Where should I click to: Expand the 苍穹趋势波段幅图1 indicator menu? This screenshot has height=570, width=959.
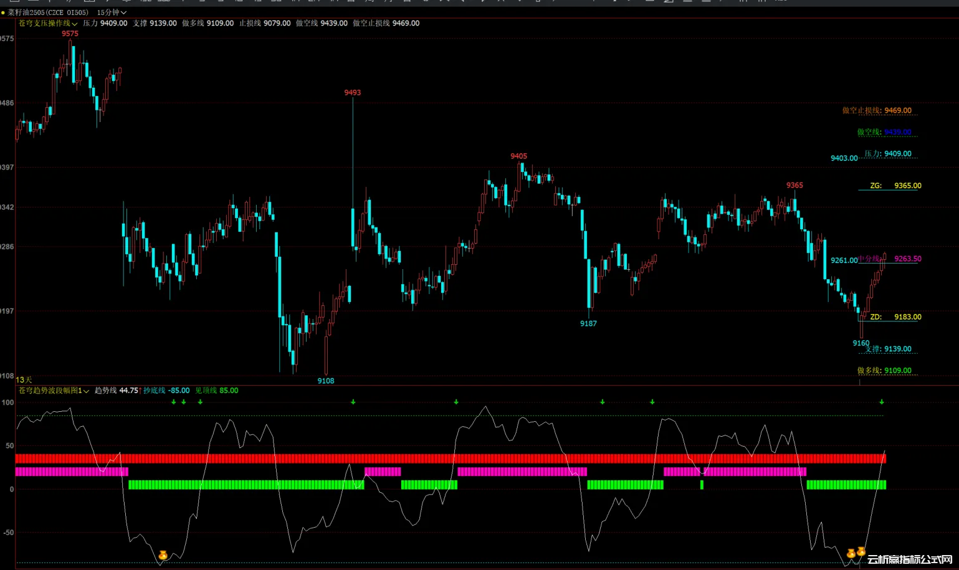[x=86, y=391]
